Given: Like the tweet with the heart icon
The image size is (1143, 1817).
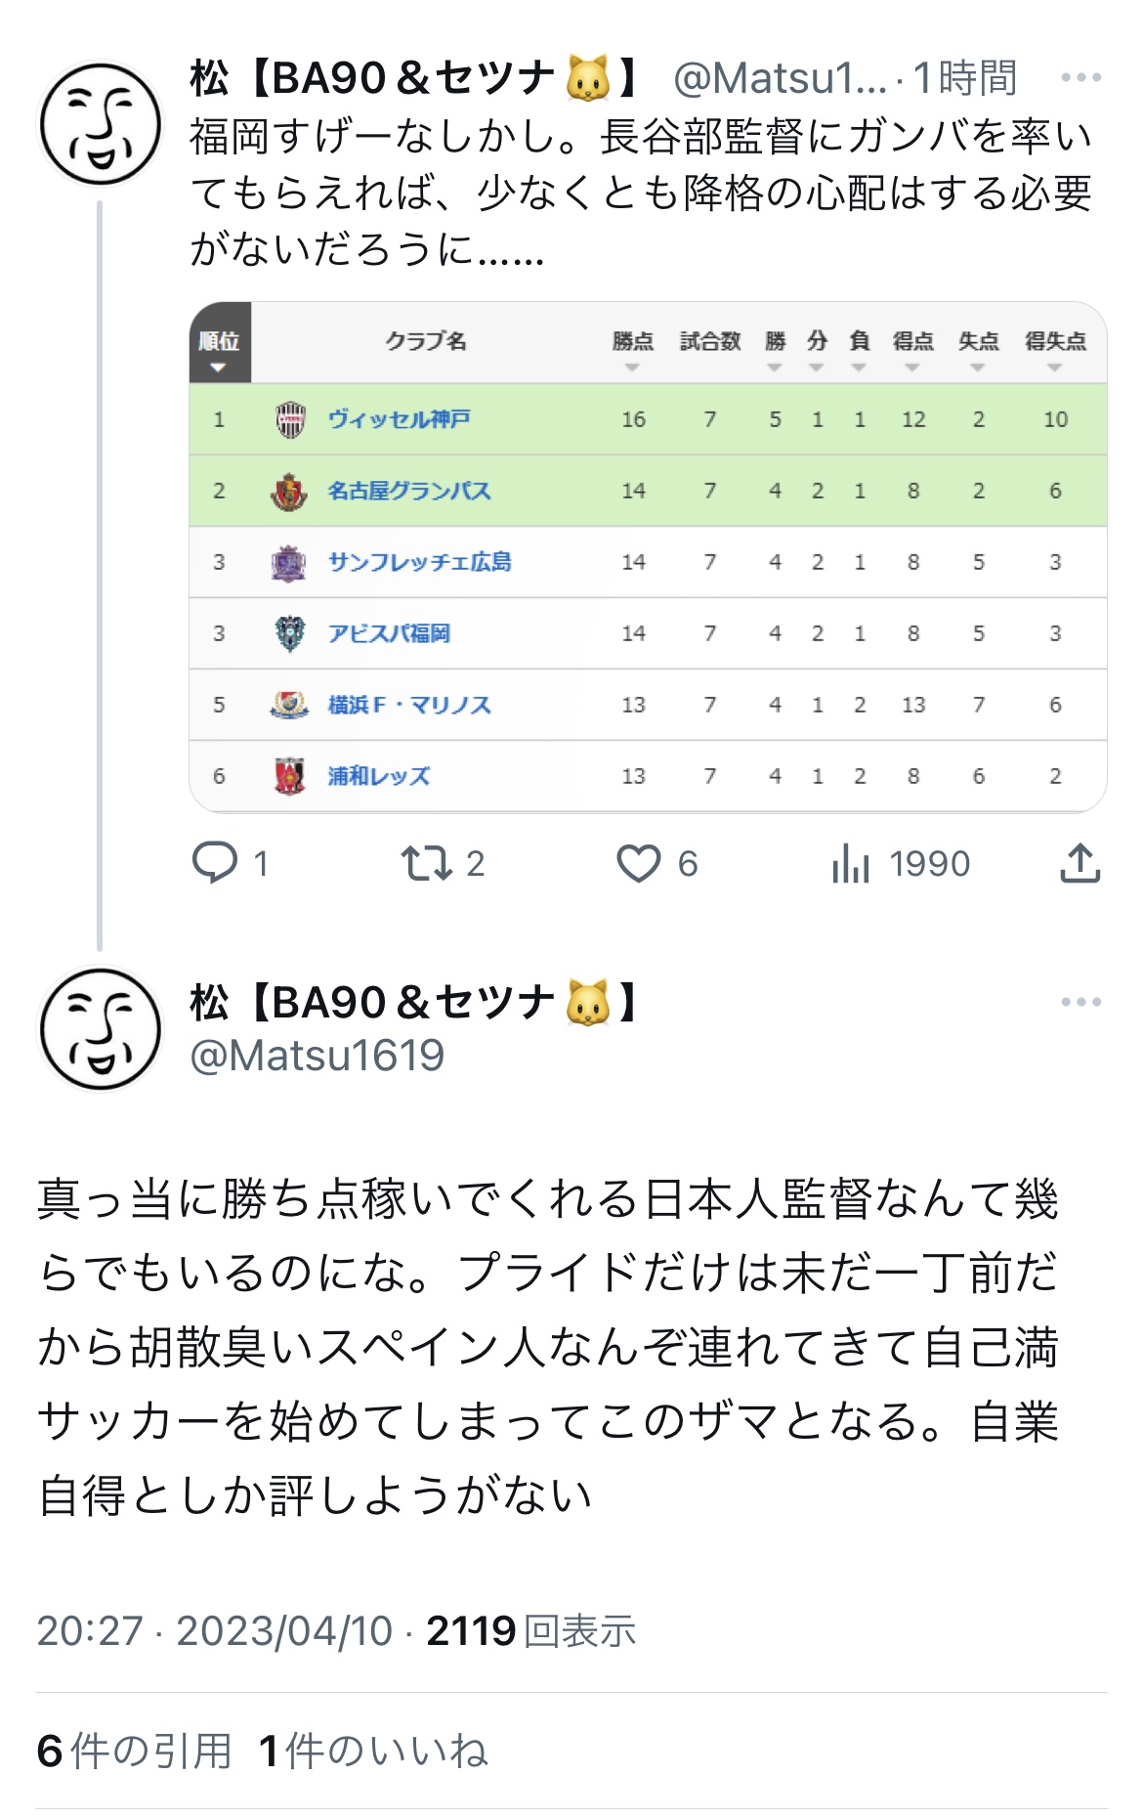Looking at the screenshot, I should pyautogui.click(x=639, y=863).
